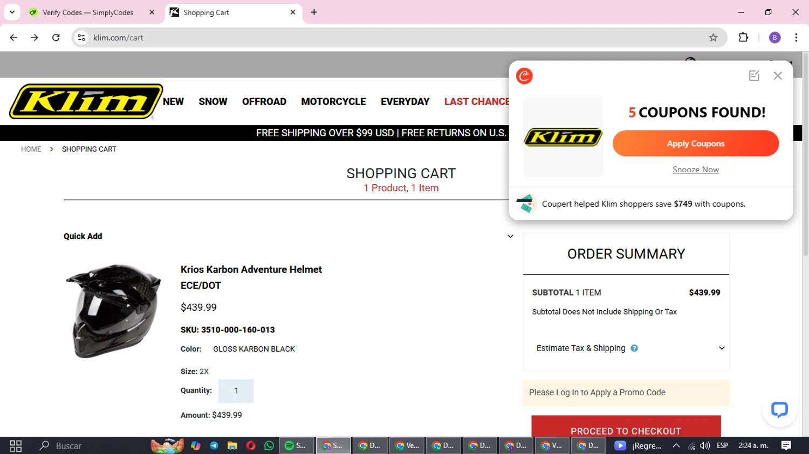Go forward in browser history

[35, 38]
